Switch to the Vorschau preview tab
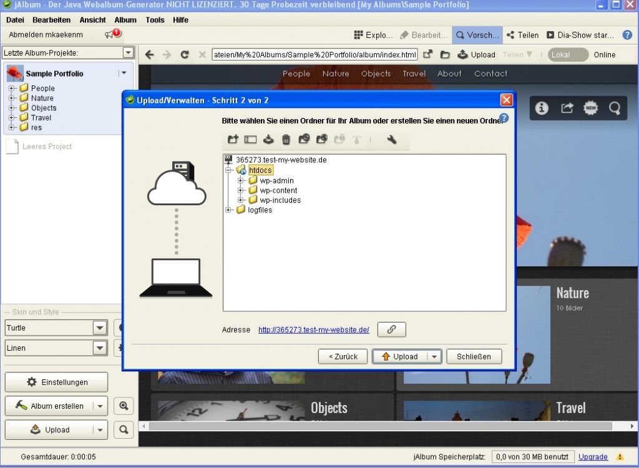639x468 pixels. point(477,35)
